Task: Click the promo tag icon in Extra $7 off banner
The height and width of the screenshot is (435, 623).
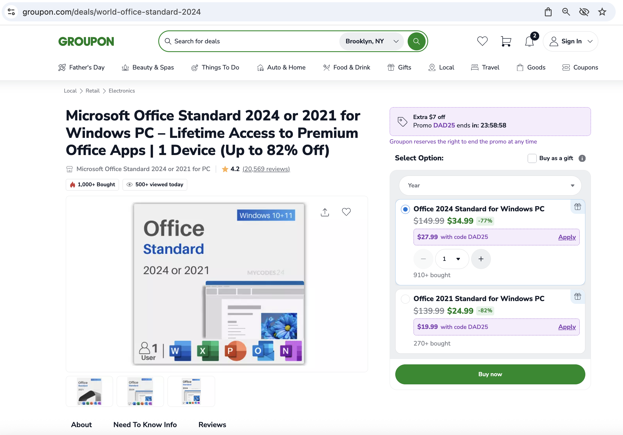Action: (402, 122)
